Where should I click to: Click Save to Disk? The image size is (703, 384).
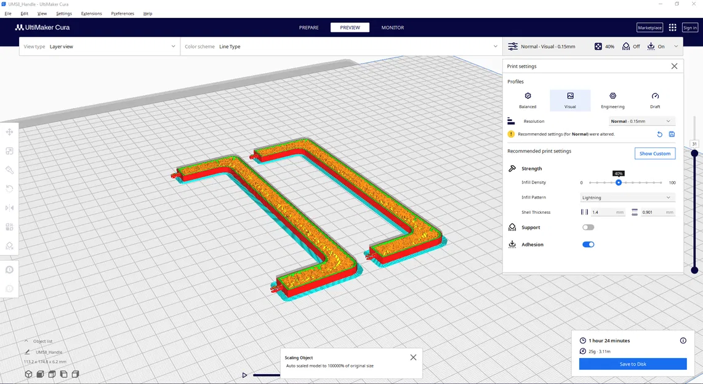pyautogui.click(x=633, y=364)
